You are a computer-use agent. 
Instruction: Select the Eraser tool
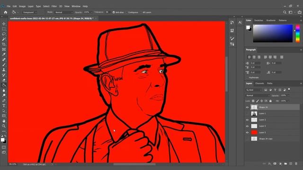(x=4, y=80)
